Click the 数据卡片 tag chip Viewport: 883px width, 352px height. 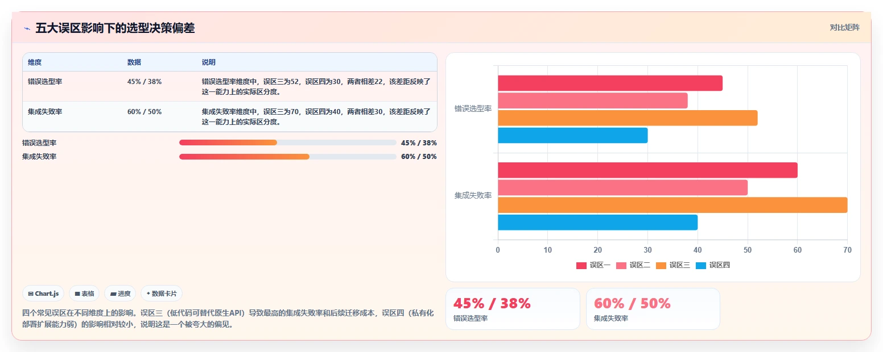(x=162, y=294)
